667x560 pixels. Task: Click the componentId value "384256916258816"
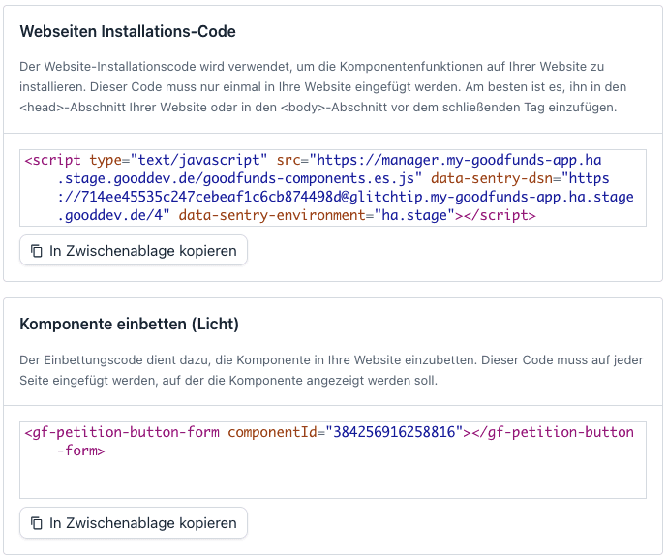pos(394,432)
